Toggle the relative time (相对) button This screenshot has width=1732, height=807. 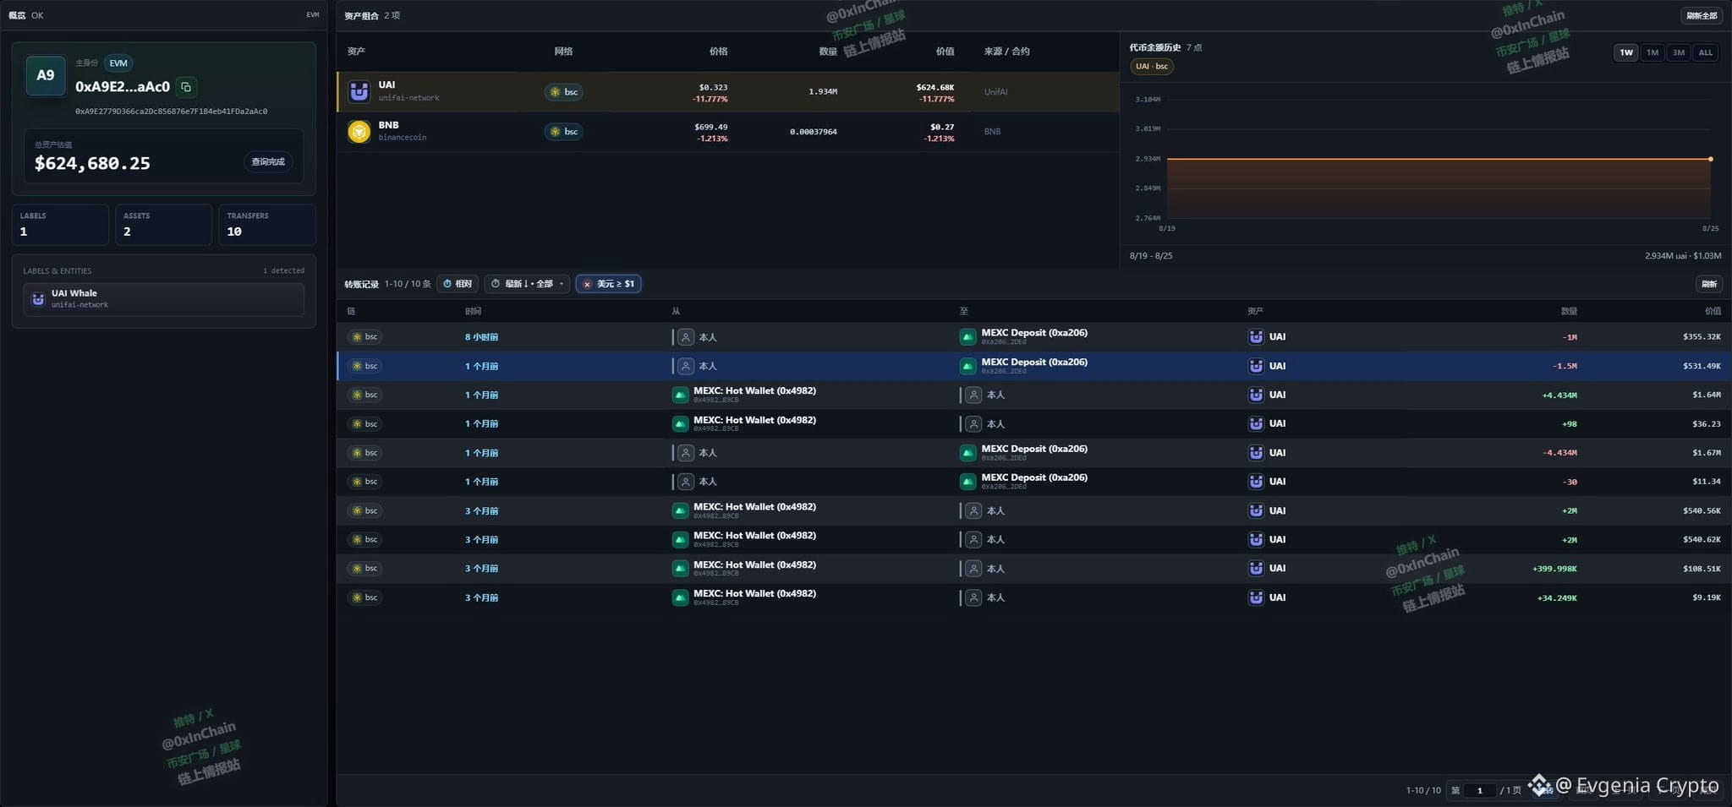[x=458, y=284]
